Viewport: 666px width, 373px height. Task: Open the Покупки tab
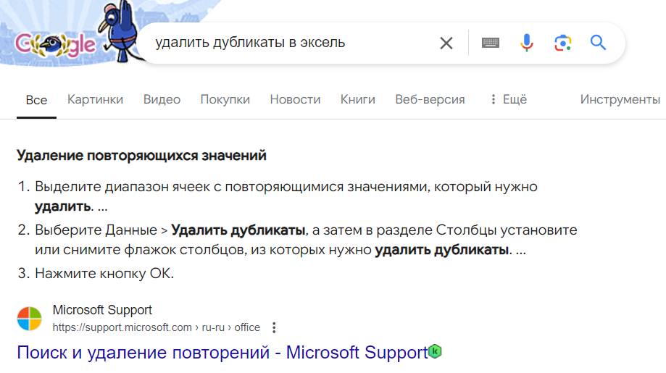tap(225, 100)
